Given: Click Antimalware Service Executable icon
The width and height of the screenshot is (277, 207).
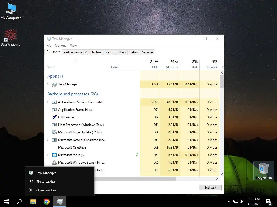Looking at the screenshot, I should (x=54, y=102).
